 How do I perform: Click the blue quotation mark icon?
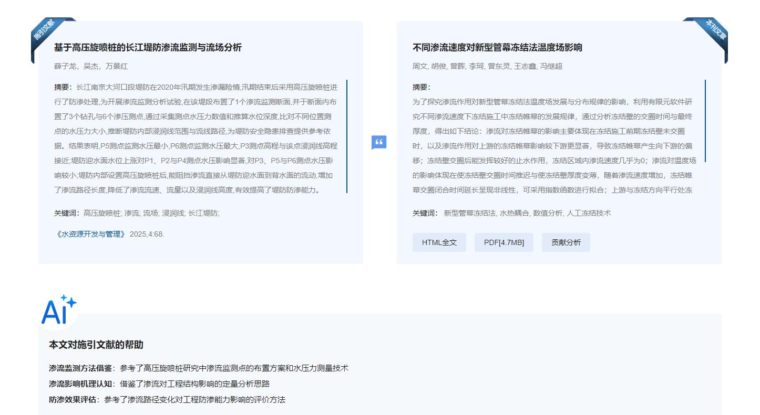click(x=378, y=142)
